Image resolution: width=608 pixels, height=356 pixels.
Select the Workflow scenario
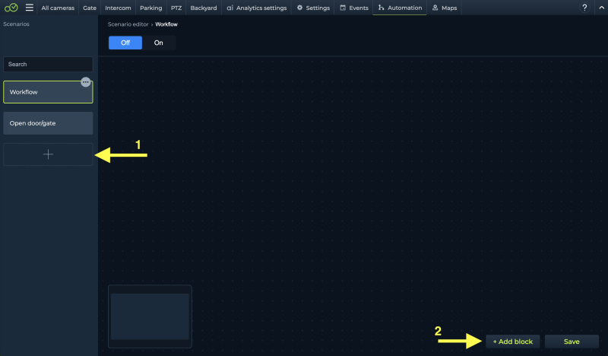(x=48, y=92)
